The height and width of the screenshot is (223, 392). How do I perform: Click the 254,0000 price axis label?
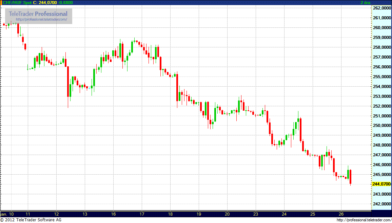click(x=382, y=86)
